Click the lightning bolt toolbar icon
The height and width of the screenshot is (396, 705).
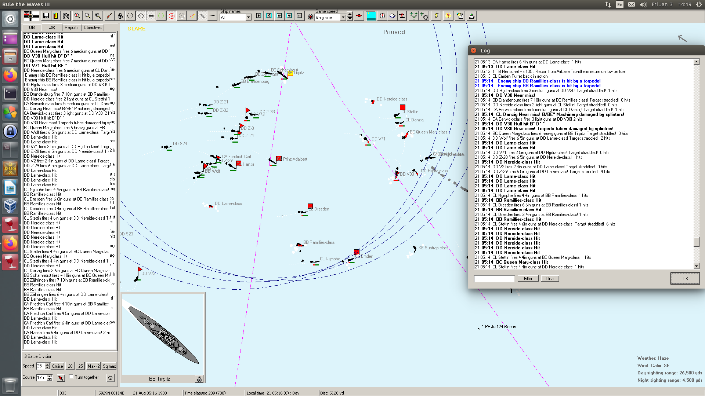tap(436, 16)
